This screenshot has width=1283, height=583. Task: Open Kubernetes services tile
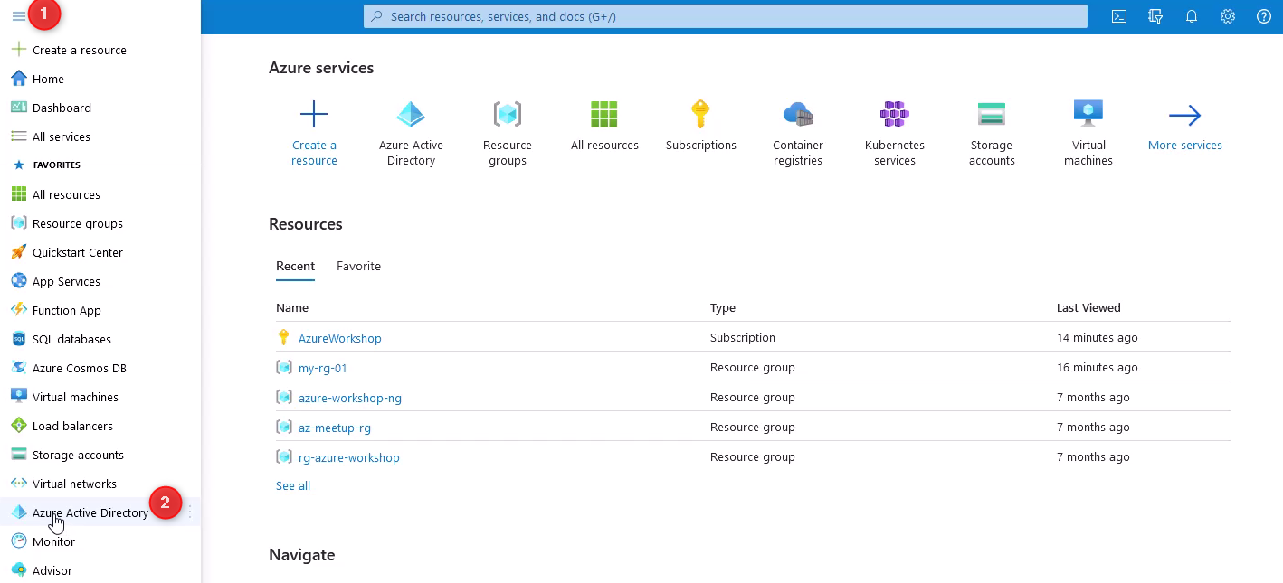click(x=895, y=133)
